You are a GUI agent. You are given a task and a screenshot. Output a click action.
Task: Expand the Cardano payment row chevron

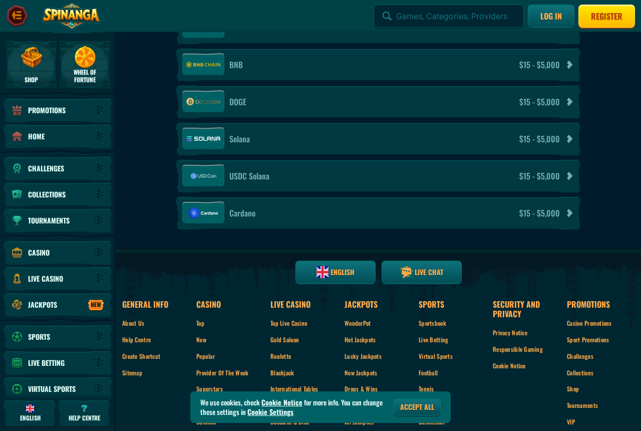coord(569,213)
